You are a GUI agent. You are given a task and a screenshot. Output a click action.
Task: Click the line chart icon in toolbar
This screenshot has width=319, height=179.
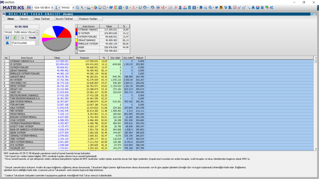pyautogui.click(x=170, y=7)
